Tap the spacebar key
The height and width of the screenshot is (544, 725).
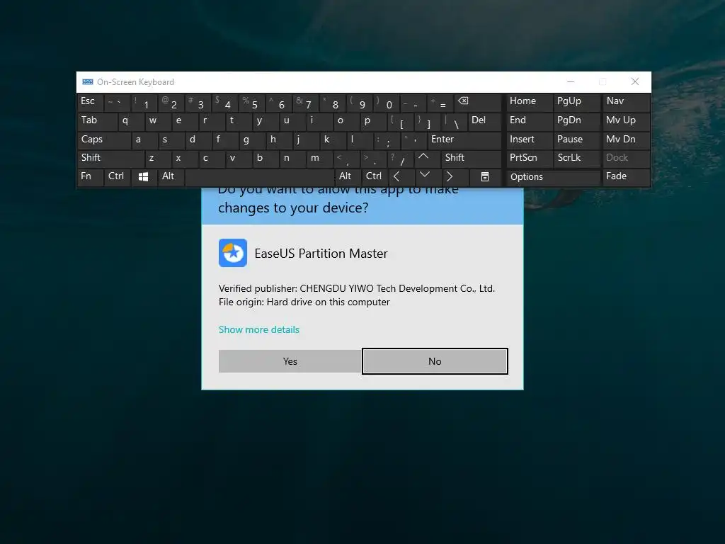[259, 177]
